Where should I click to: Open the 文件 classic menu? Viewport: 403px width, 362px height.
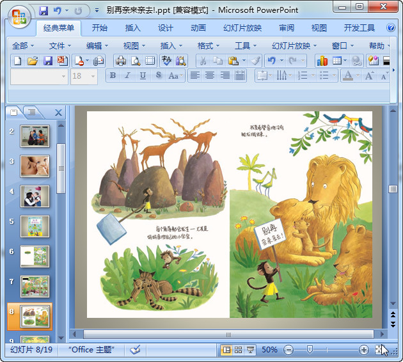(x=59, y=46)
